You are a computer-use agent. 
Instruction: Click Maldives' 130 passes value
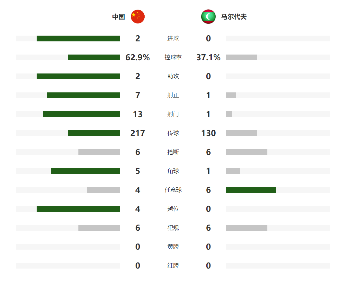tap(208, 133)
